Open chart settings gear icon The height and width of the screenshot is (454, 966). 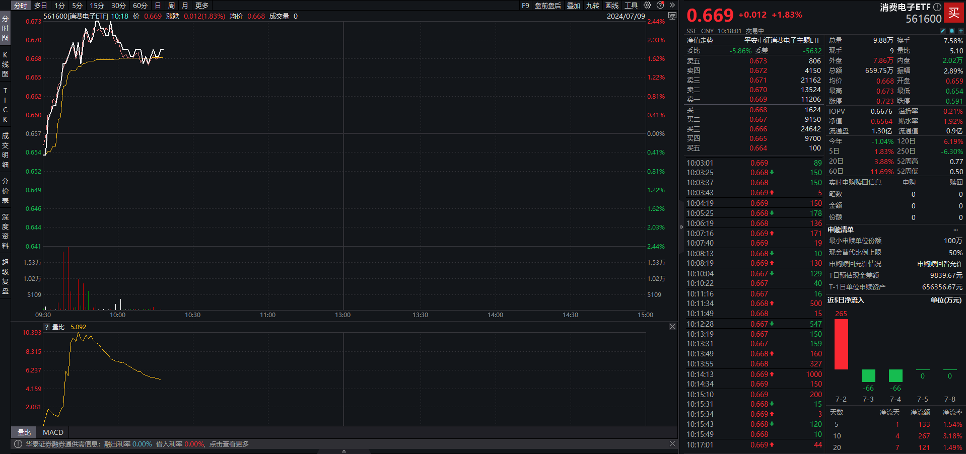point(647,6)
